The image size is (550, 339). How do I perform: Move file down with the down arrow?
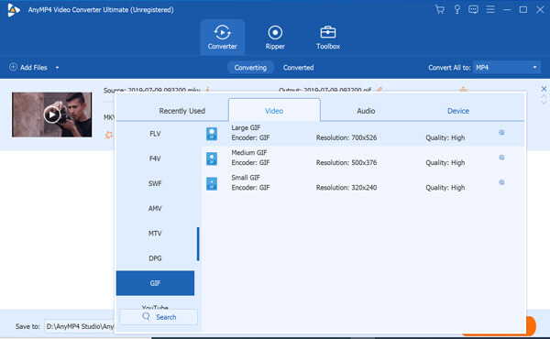pyautogui.click(x=544, y=102)
